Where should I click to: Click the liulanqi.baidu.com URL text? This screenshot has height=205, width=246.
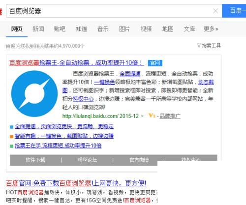(x=90, y=116)
